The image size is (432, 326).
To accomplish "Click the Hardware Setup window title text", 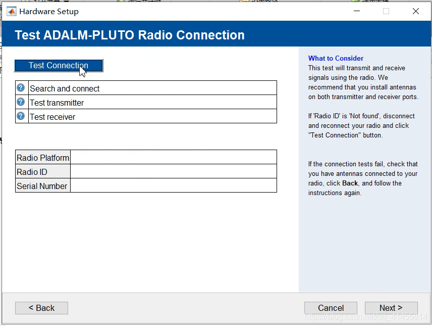I will pyautogui.click(x=49, y=12).
